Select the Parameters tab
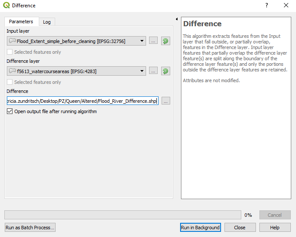296x237 pixels. click(x=21, y=22)
